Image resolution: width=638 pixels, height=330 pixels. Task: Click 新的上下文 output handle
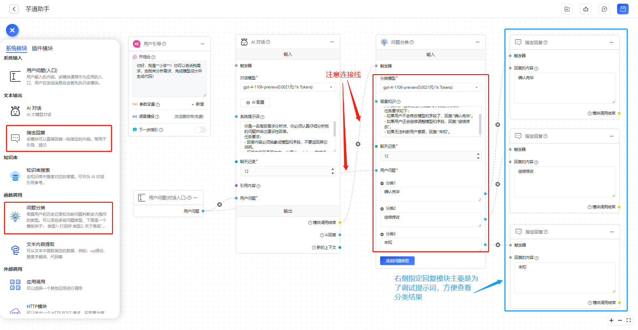[x=340, y=248]
